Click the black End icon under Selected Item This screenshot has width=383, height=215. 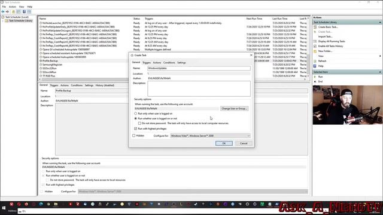tap(315, 82)
